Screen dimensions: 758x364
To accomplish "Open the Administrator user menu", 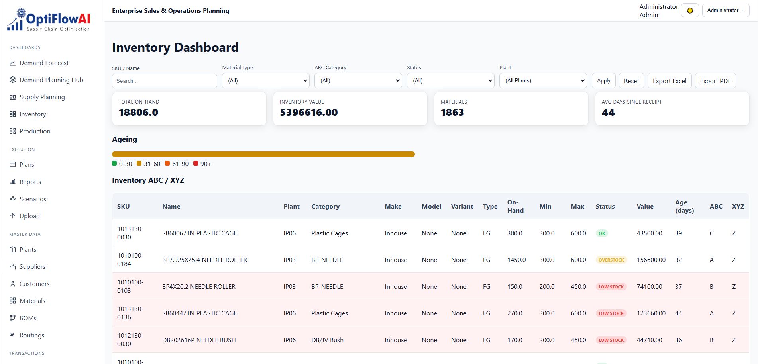I will (725, 10).
